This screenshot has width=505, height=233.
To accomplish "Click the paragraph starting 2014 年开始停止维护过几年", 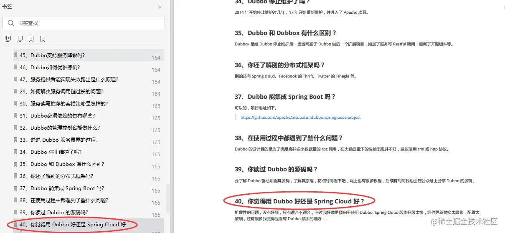I will [302, 13].
